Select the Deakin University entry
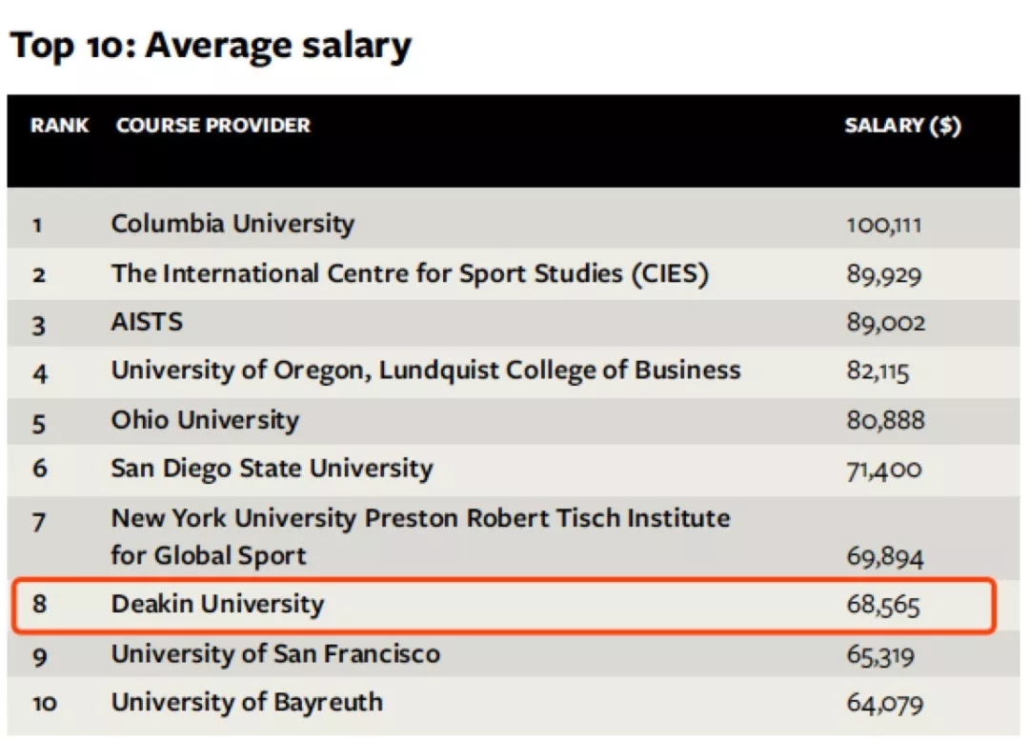 [x=217, y=604]
